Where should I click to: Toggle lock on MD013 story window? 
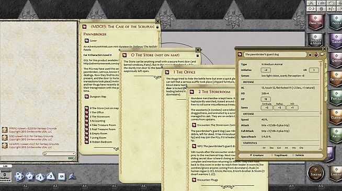click(157, 27)
